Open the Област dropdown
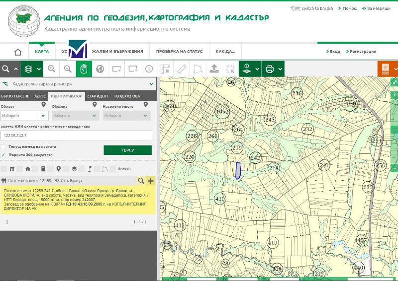This screenshot has width=398, height=281. 24,115
